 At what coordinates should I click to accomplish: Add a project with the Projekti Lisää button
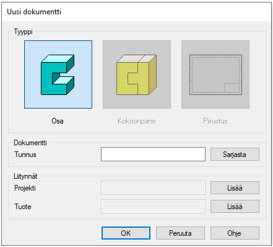(235, 188)
